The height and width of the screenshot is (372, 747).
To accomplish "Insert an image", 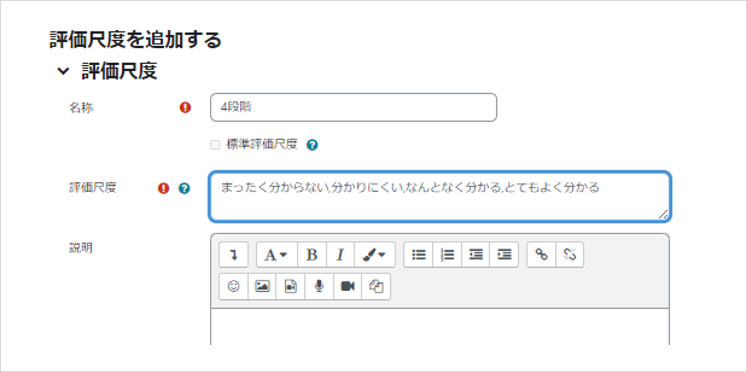I will 262,287.
